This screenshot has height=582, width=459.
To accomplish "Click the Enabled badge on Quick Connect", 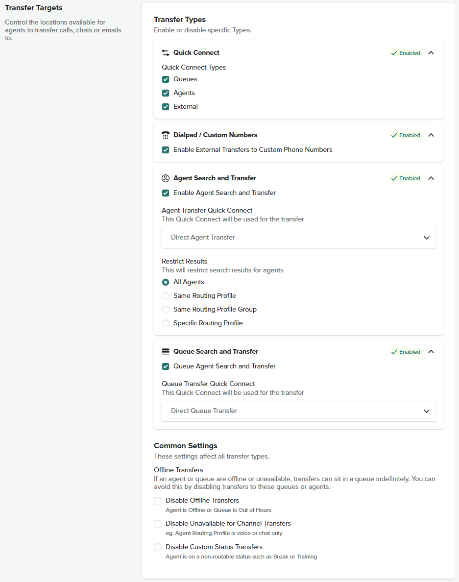I will tap(406, 53).
